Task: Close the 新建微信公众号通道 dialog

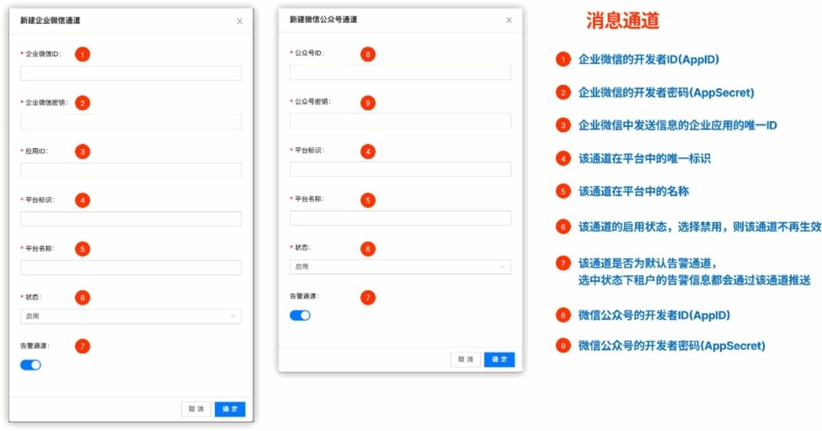Action: click(x=509, y=20)
